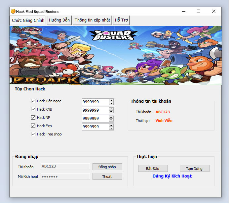The height and width of the screenshot is (204, 229).
Task: Open Thông tin cập nhật tab
Action: (x=92, y=20)
